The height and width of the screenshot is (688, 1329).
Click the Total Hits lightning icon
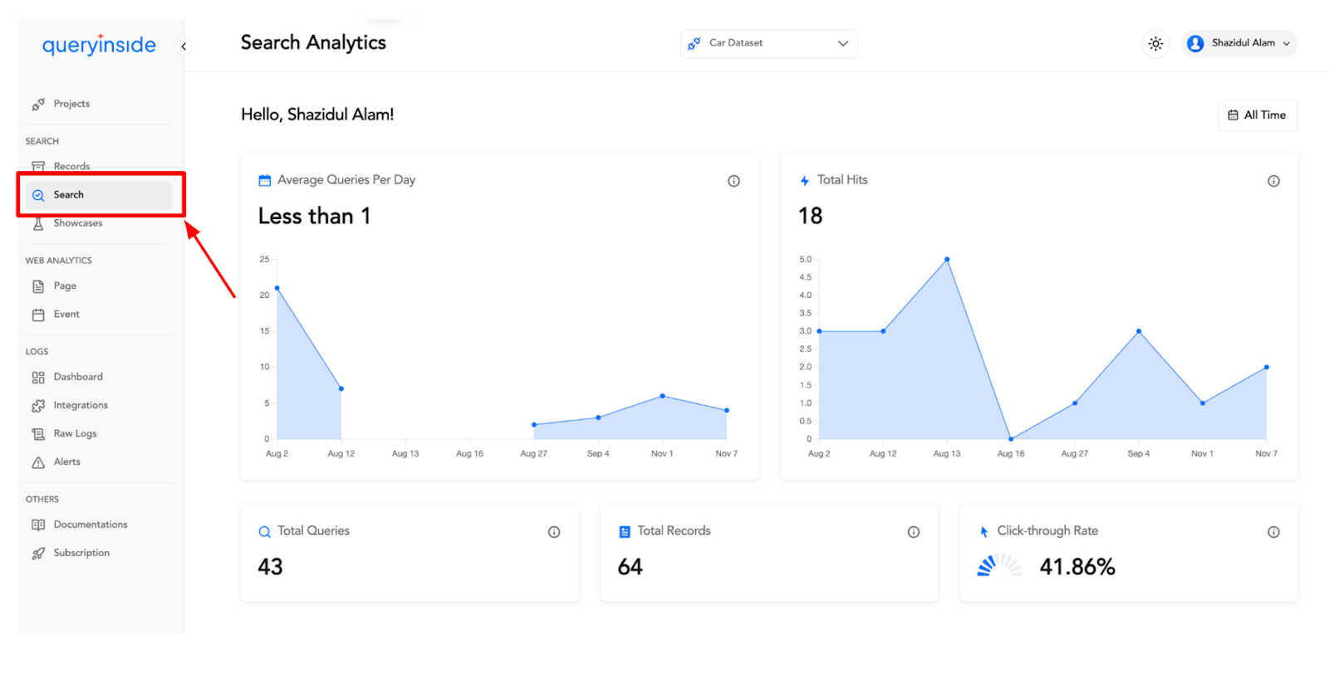click(804, 180)
